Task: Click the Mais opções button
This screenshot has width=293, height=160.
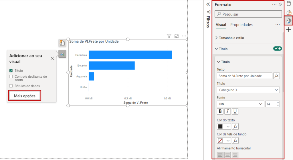Action: coord(25,96)
